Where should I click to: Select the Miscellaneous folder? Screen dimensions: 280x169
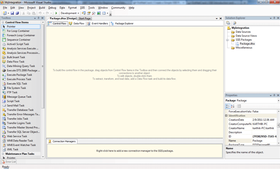[244, 48]
